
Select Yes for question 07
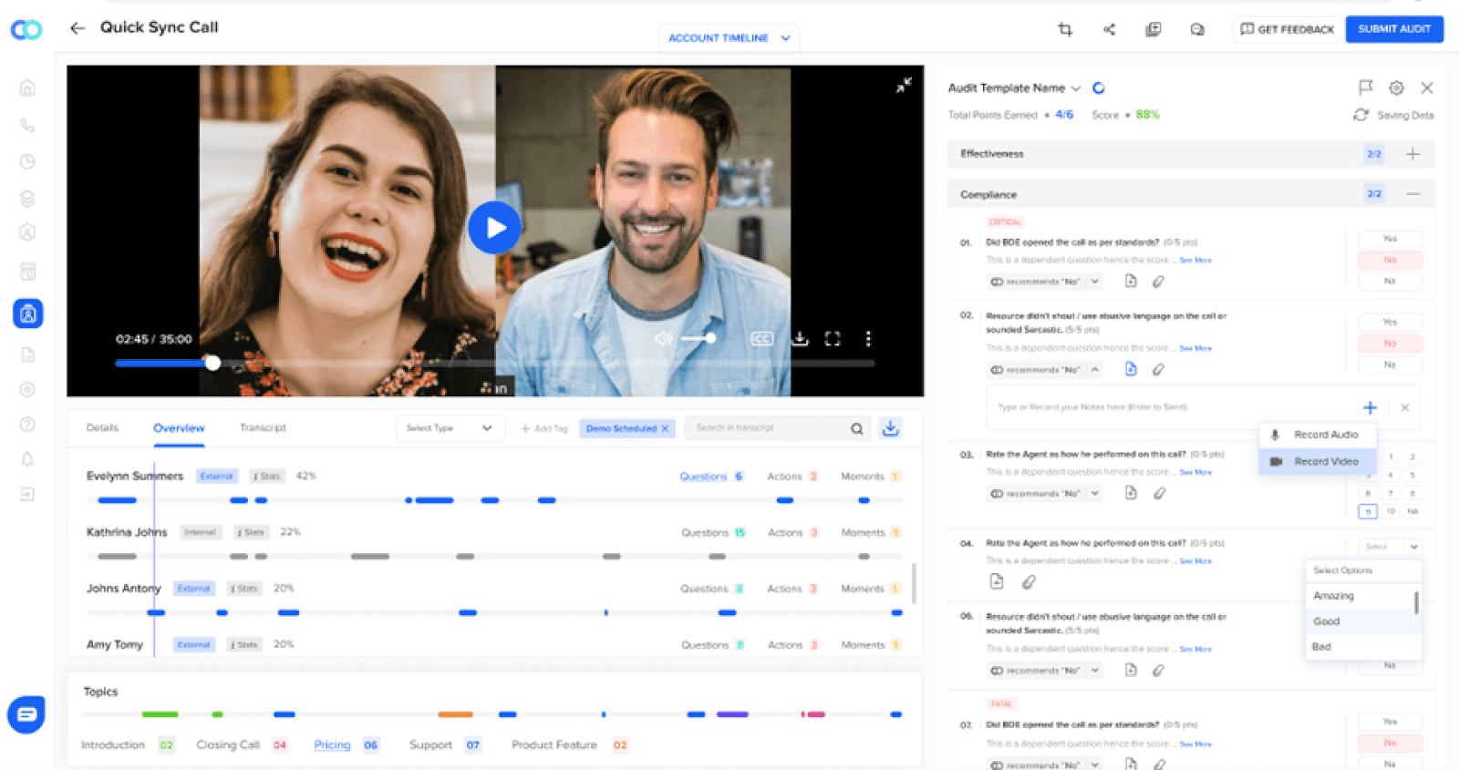pos(1390,722)
